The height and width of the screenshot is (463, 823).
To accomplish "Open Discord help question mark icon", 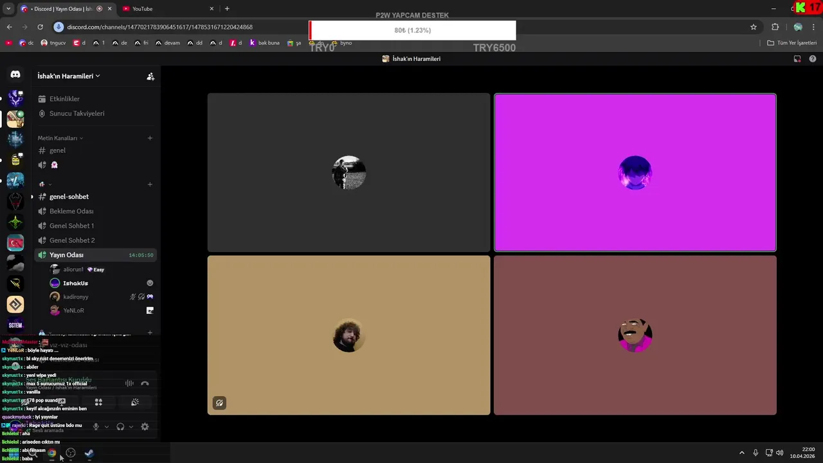I will (x=813, y=59).
